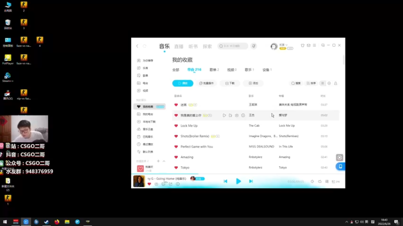Switch to artist view mode icon
403x226 pixels.
(335, 83)
